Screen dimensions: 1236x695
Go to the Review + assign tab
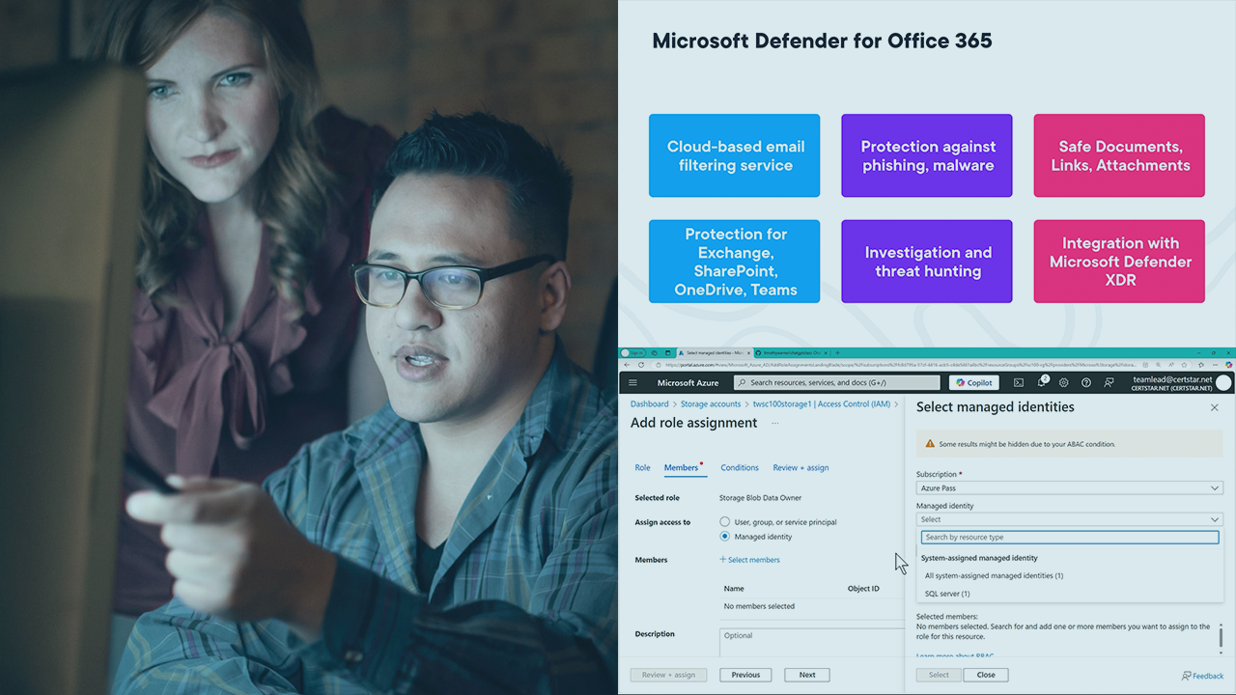click(801, 468)
